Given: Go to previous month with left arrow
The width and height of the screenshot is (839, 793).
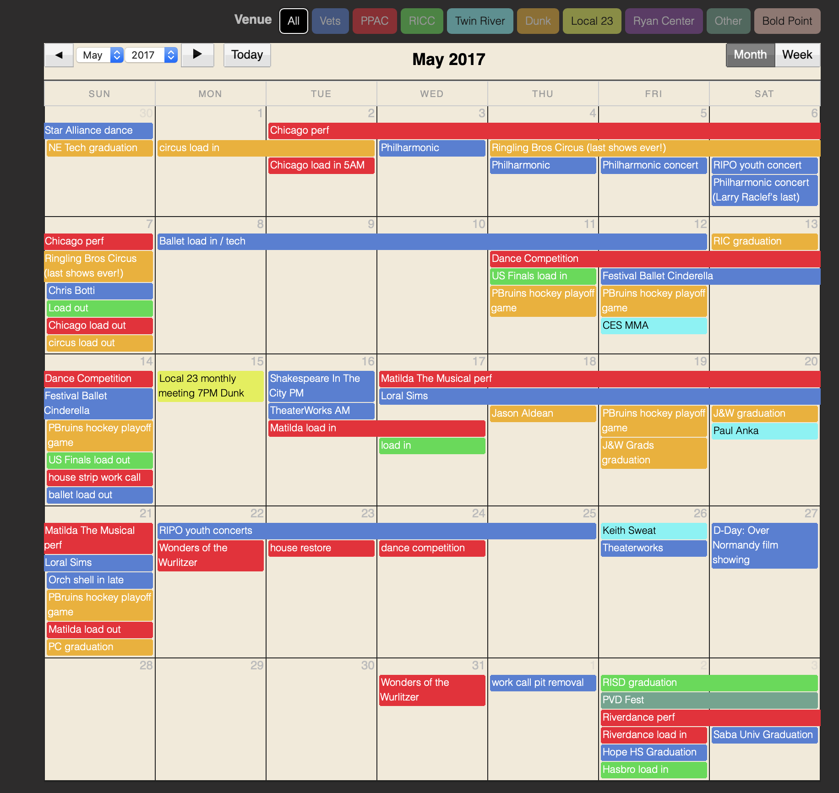Looking at the screenshot, I should [59, 55].
